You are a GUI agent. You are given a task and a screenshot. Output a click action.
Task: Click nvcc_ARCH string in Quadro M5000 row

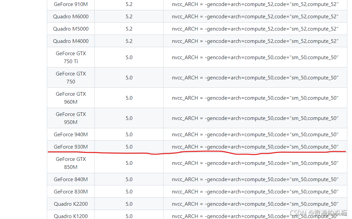255,29
